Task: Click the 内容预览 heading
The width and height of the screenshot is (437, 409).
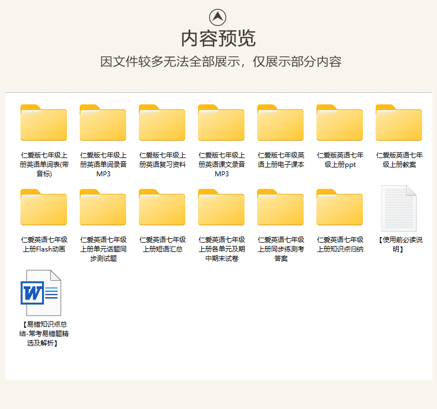Action: [x=218, y=39]
